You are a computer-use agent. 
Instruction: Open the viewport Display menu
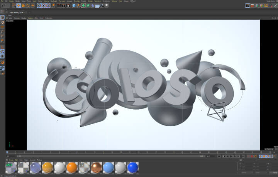tap(24, 18)
